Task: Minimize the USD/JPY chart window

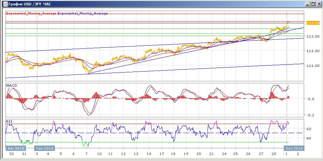Action: 308,4
